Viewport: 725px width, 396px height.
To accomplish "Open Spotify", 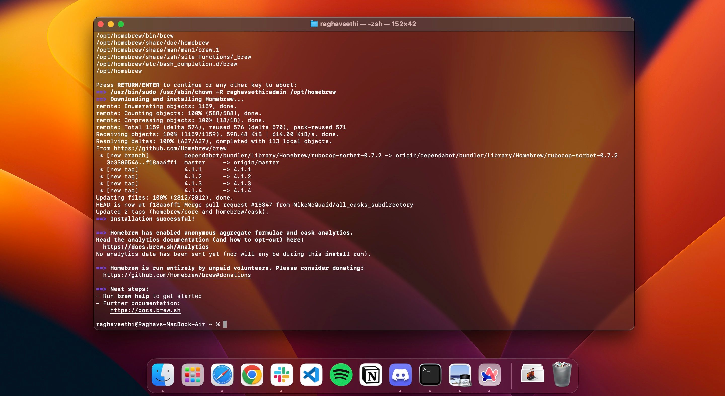I will 342,374.
